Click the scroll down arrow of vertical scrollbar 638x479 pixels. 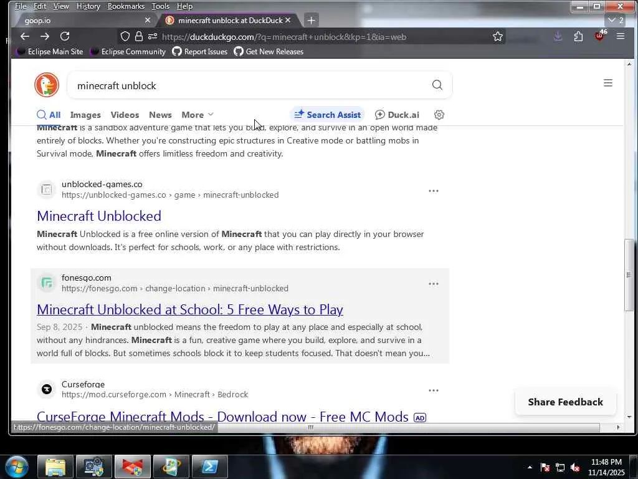coord(629,417)
